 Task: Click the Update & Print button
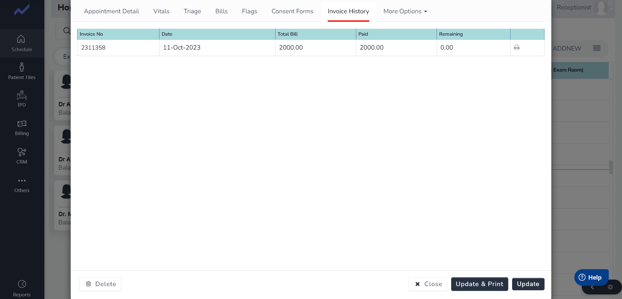(480, 284)
